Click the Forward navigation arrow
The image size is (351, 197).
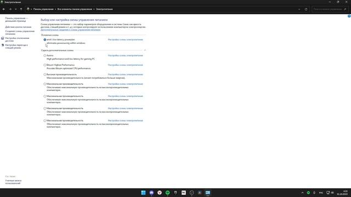(x=10, y=9)
